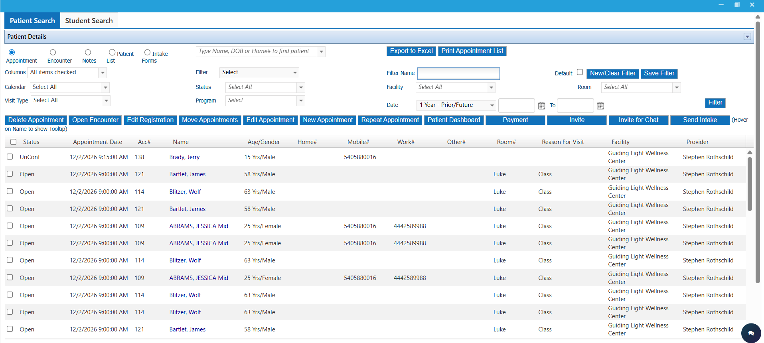Click the appointment list vertical scrollbar

pyautogui.click(x=750, y=183)
